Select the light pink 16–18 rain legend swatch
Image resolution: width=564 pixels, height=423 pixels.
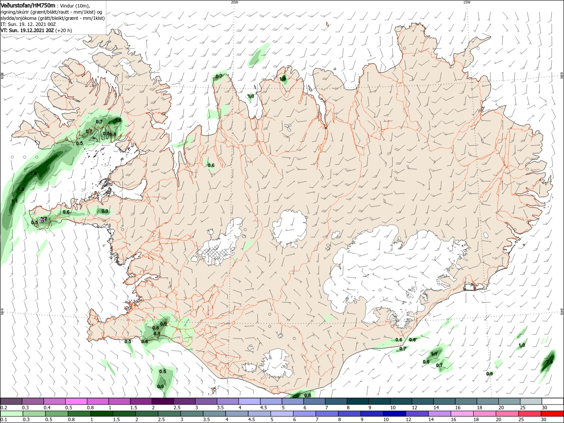462,414
